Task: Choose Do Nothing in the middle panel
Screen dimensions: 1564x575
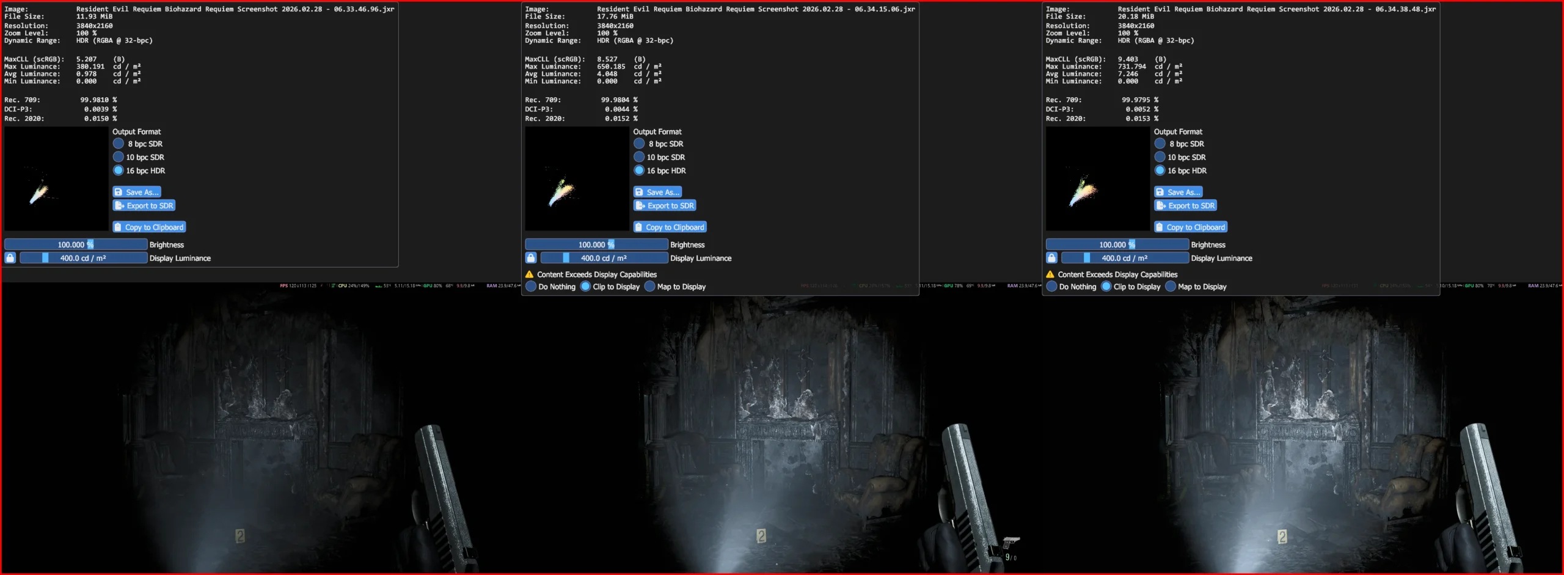Action: pos(531,287)
